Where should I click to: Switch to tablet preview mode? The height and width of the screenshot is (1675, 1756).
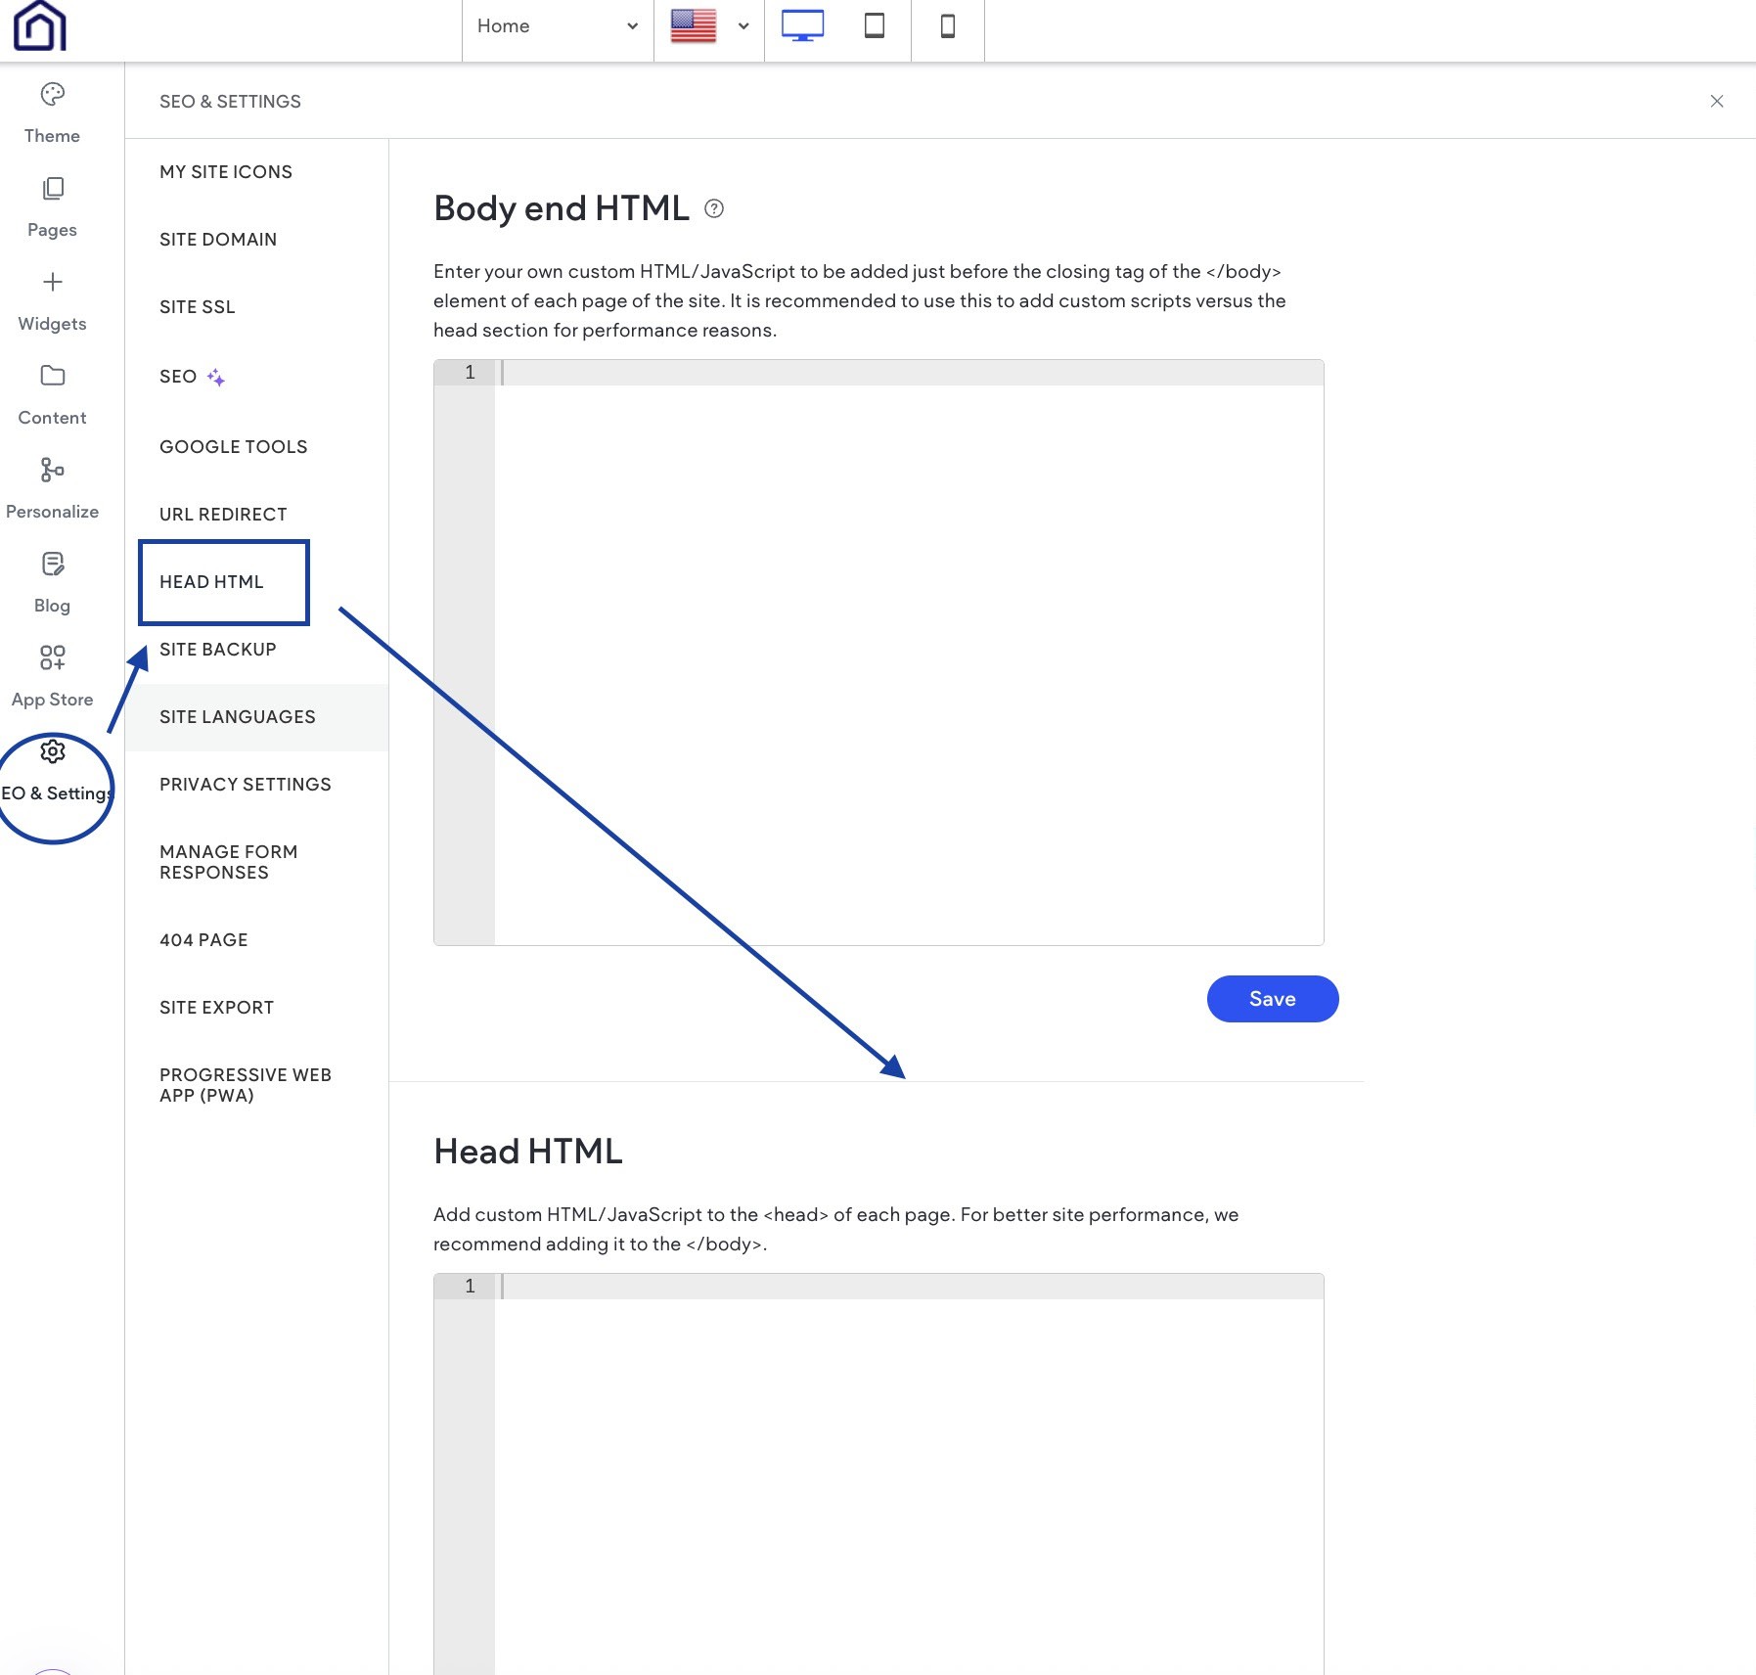(x=874, y=27)
